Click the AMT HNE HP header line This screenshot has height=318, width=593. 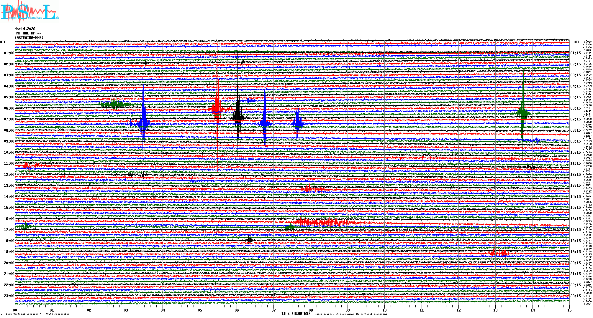(x=28, y=33)
